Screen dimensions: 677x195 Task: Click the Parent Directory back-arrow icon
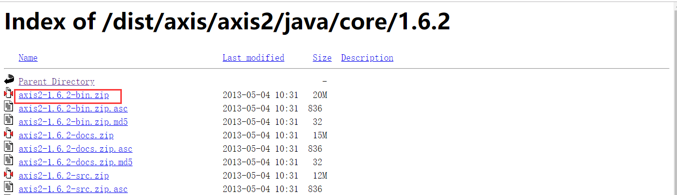tap(8, 79)
